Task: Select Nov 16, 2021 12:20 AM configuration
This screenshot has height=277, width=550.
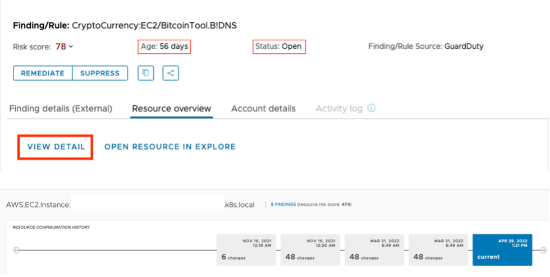Action: pyautogui.click(x=310, y=250)
